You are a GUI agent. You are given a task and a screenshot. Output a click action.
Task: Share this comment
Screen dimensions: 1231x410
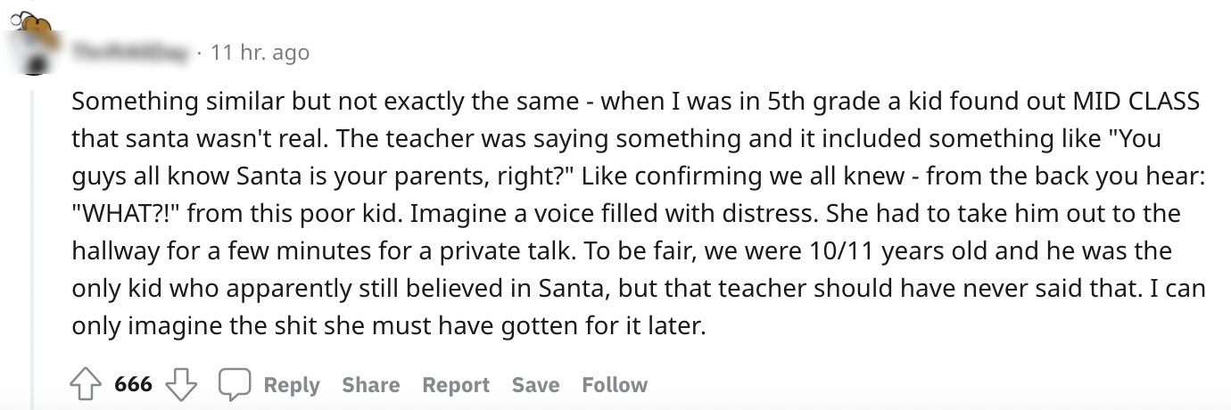(370, 385)
